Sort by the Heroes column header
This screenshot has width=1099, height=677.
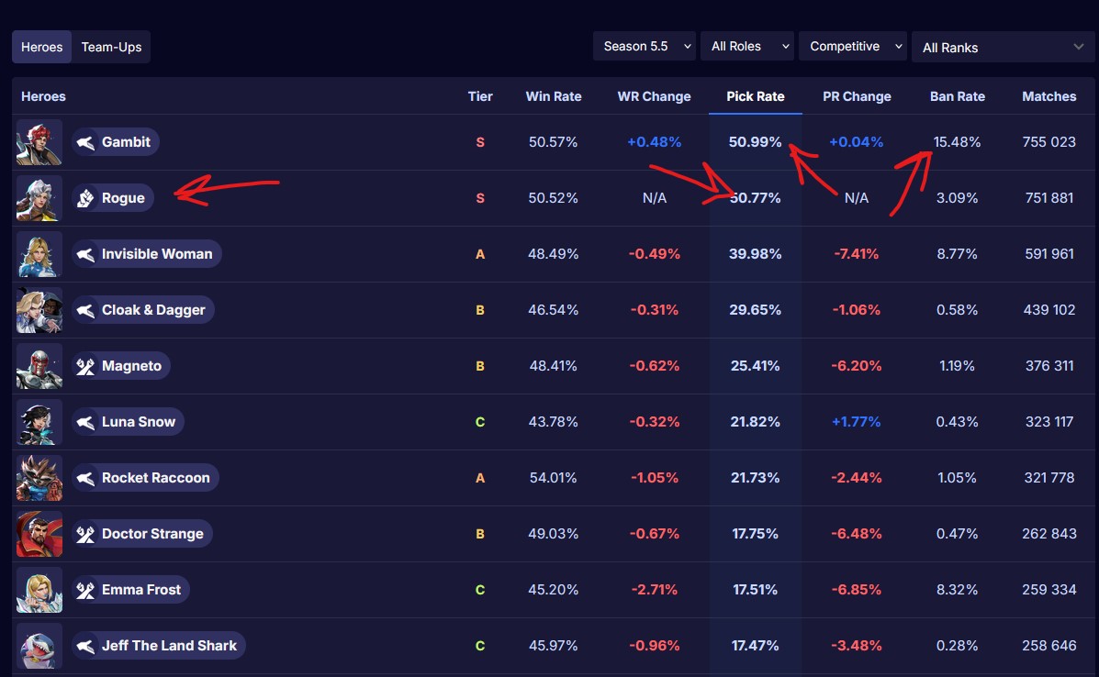pyautogui.click(x=43, y=96)
